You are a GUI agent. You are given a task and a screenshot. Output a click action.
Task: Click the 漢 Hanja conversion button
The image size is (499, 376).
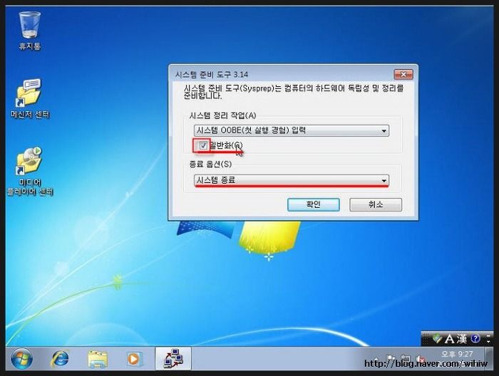tap(461, 339)
